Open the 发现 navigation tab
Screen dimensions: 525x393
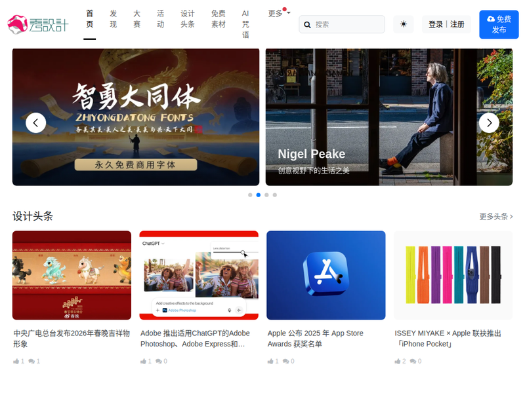114,19
